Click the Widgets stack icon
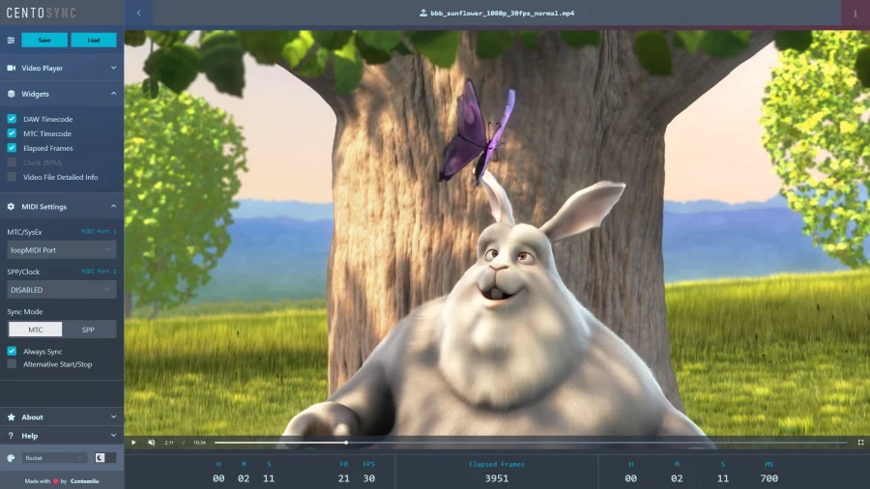This screenshot has width=870, height=489. point(11,94)
